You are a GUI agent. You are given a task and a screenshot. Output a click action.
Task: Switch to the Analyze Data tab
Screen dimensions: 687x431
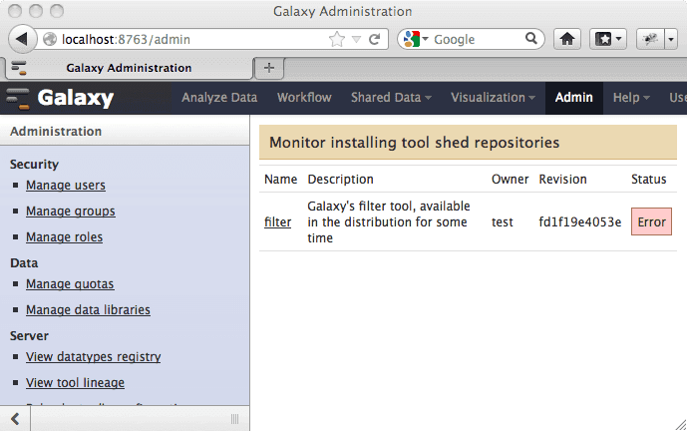click(x=219, y=98)
